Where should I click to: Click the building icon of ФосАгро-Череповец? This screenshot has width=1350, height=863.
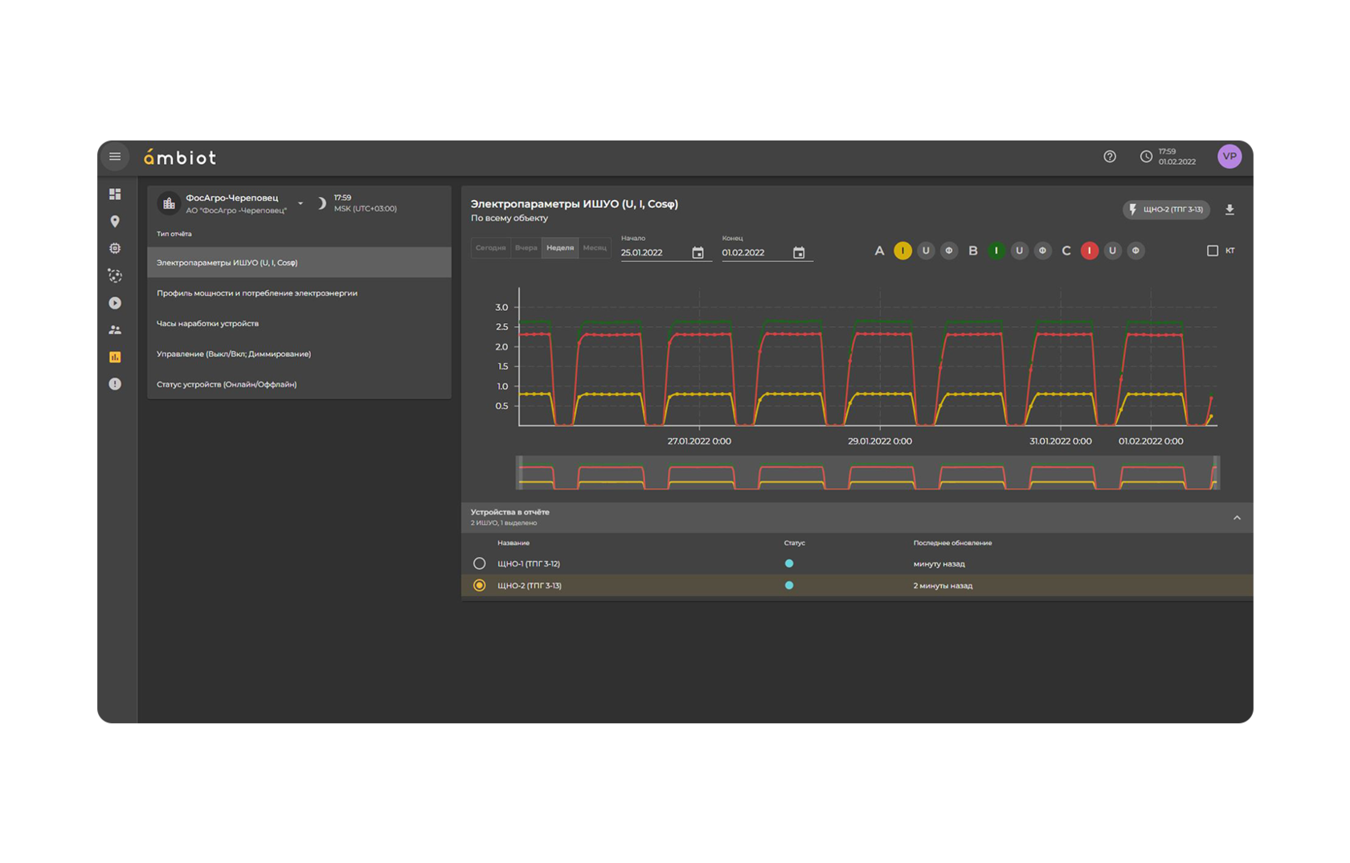click(x=169, y=203)
